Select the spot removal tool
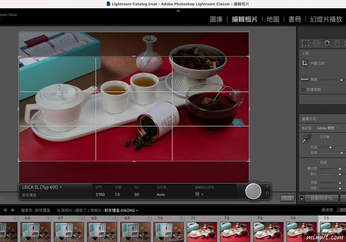This screenshot has height=242, width=346. [x=316, y=43]
